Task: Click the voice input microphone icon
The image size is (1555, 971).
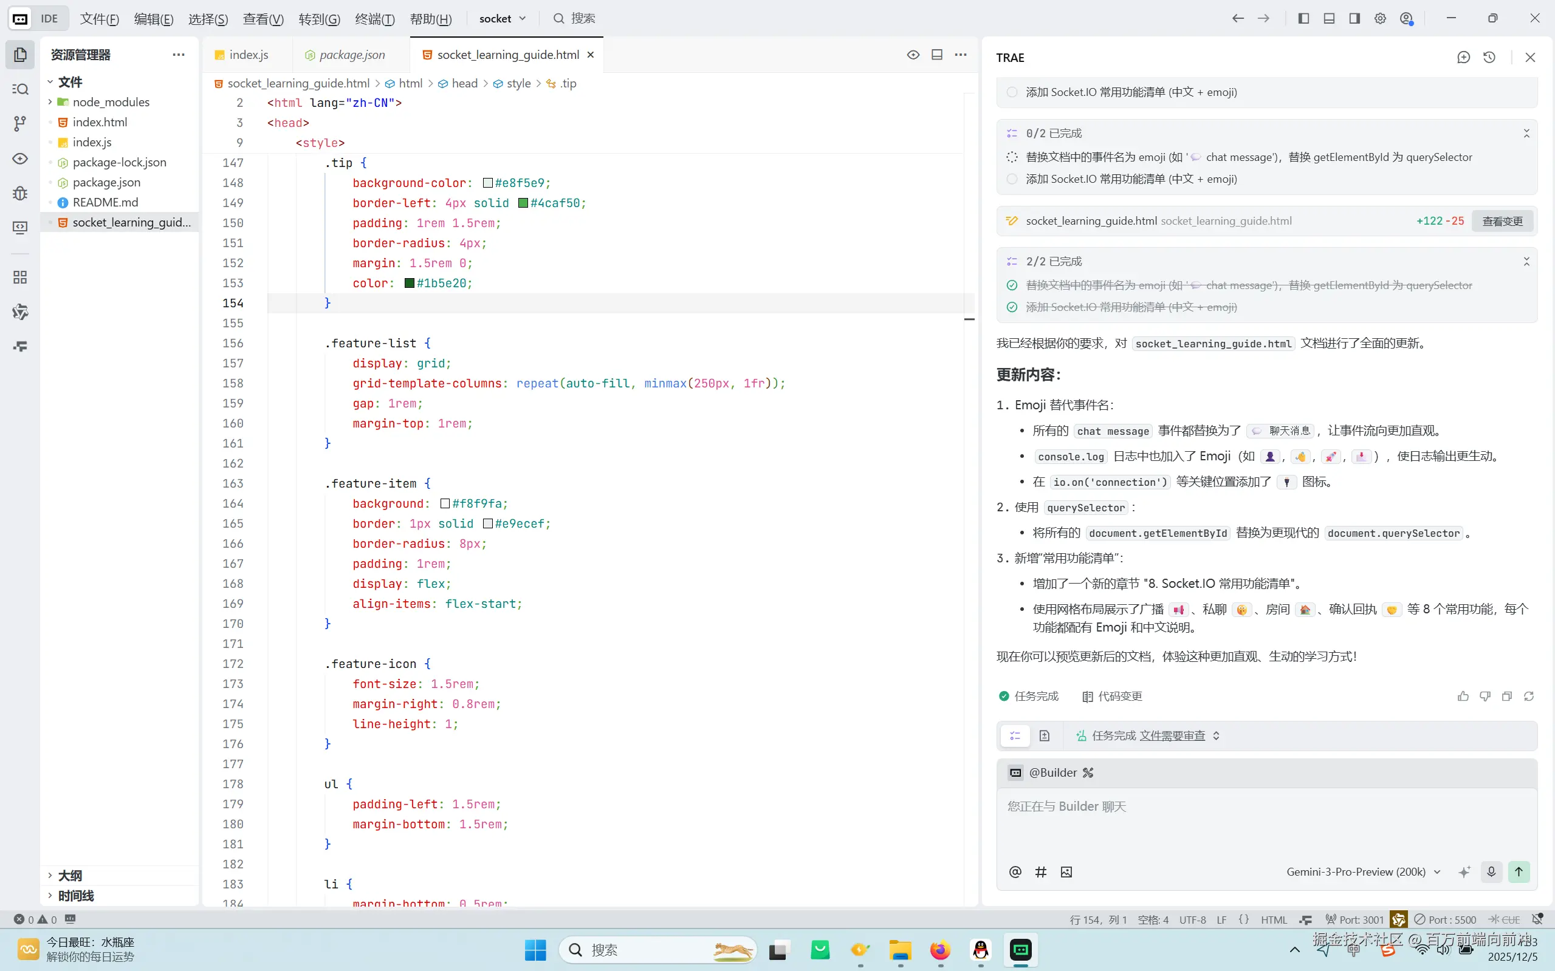Action: 1491,871
